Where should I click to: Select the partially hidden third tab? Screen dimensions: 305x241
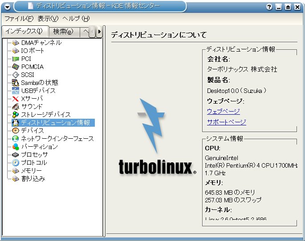85,32
